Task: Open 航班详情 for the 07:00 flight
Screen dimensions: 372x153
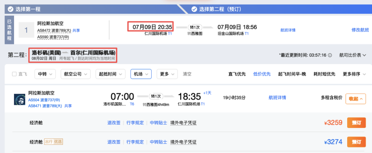Action: tap(277, 97)
